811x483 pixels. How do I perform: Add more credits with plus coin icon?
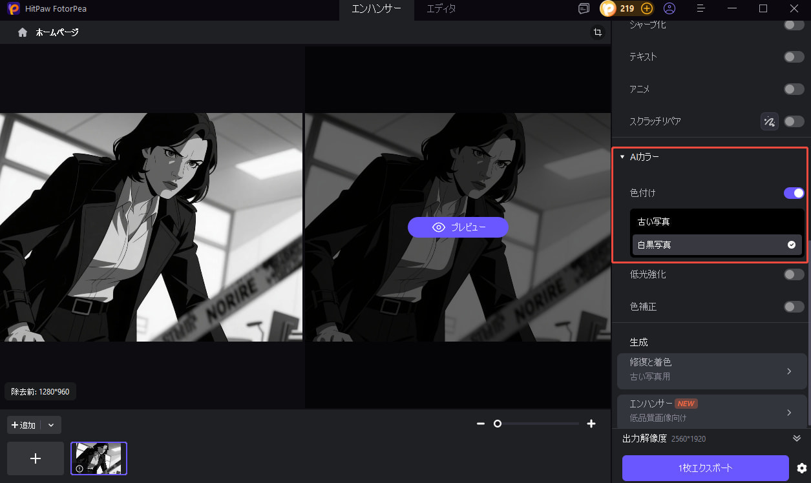(x=646, y=8)
